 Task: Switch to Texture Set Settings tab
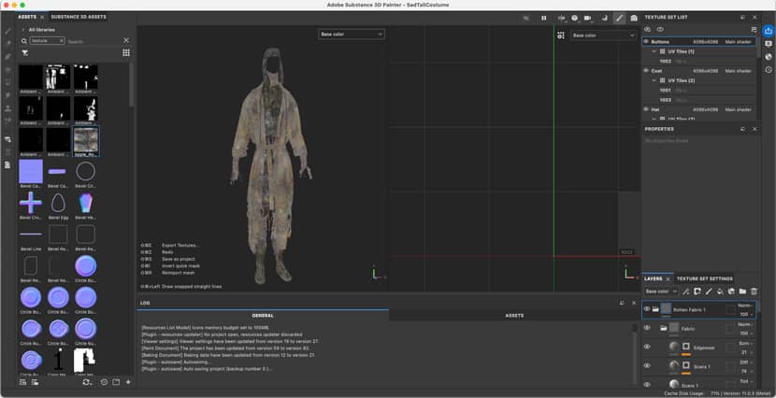(704, 278)
